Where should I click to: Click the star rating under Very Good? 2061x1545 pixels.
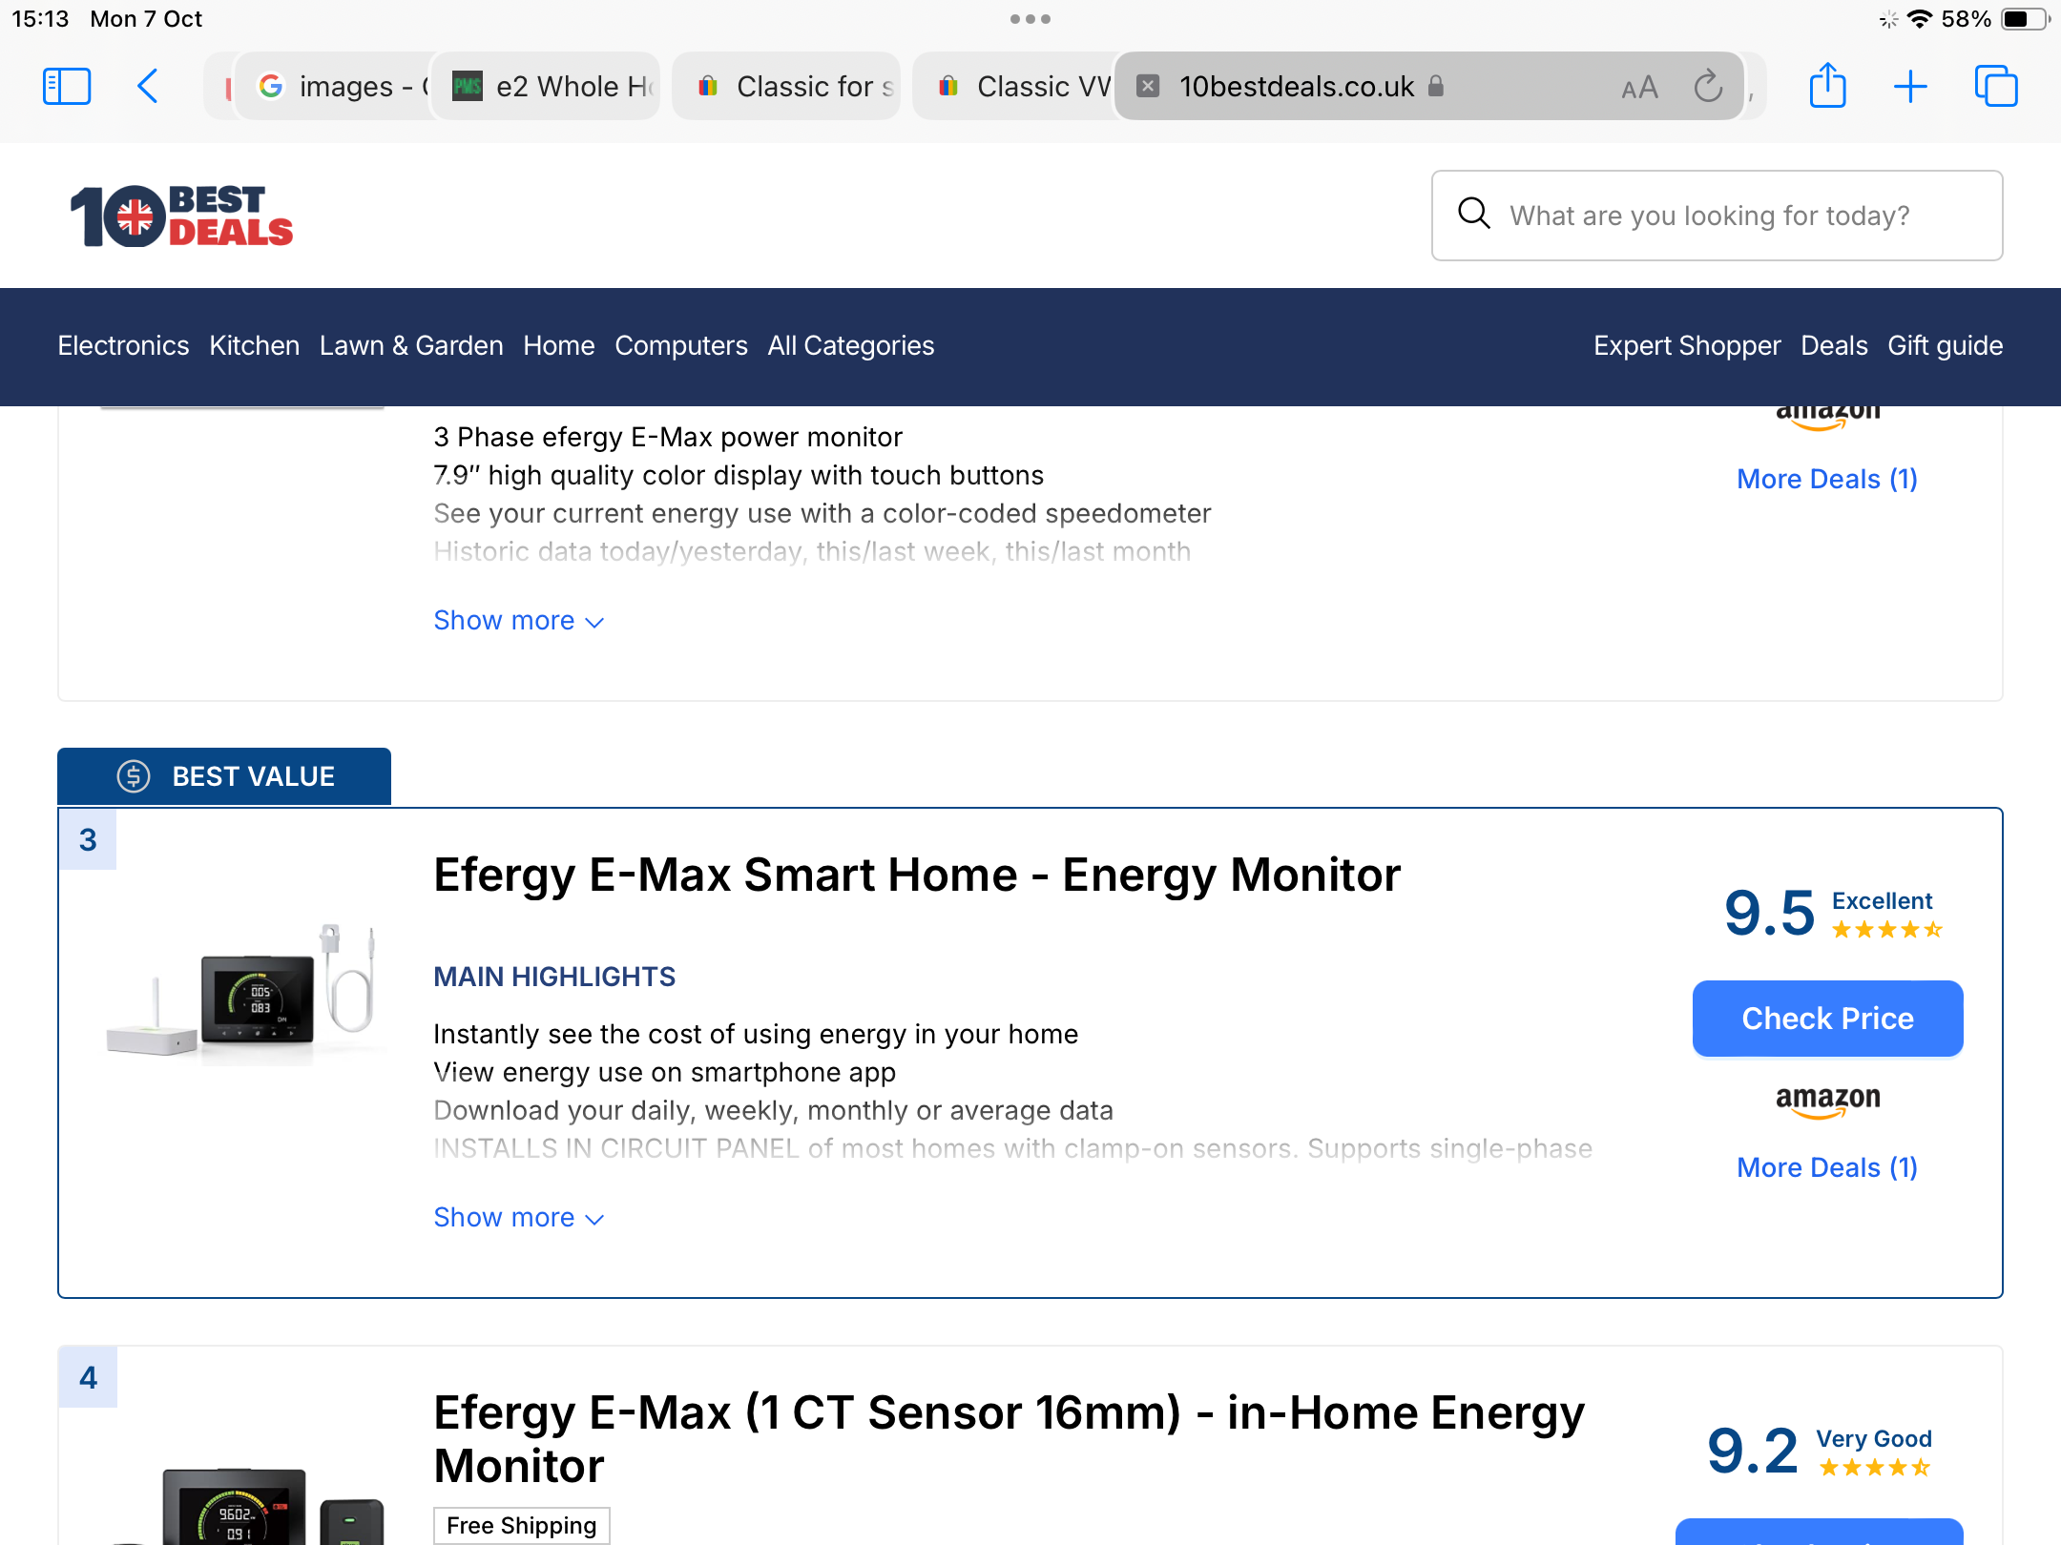[x=1874, y=1468]
